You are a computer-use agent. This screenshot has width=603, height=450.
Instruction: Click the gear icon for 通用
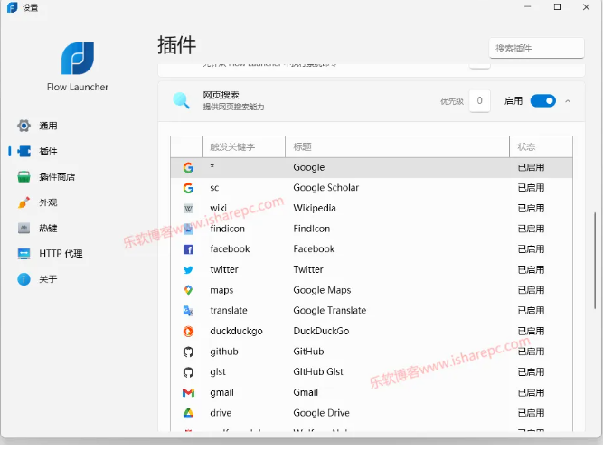point(24,126)
